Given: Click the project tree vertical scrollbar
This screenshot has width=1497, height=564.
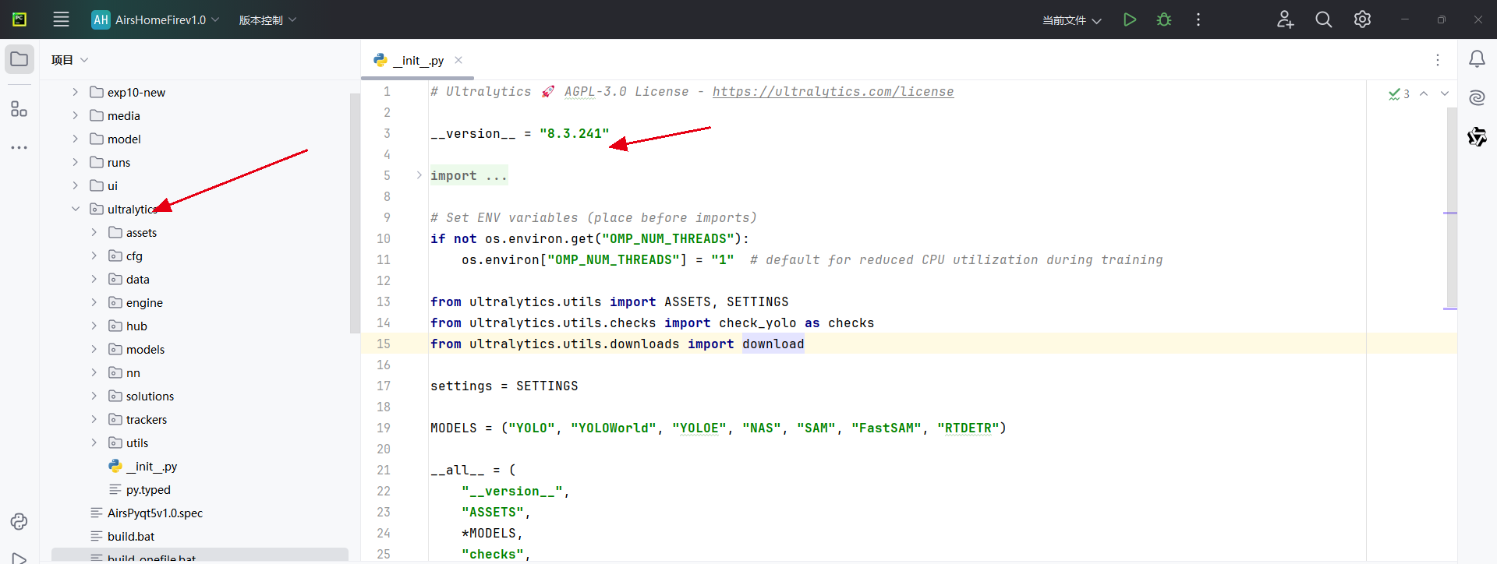Looking at the screenshot, I should tap(355, 212).
